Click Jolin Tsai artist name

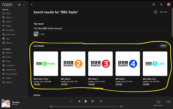coord(15,104)
